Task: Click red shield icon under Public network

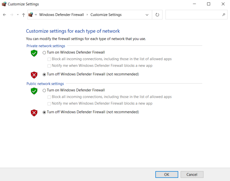Action: click(34, 113)
